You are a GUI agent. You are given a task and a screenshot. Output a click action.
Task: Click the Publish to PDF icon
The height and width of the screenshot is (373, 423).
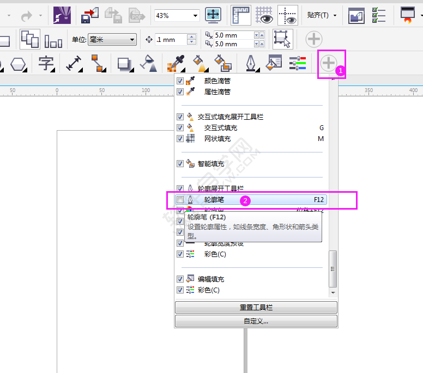pos(137,15)
